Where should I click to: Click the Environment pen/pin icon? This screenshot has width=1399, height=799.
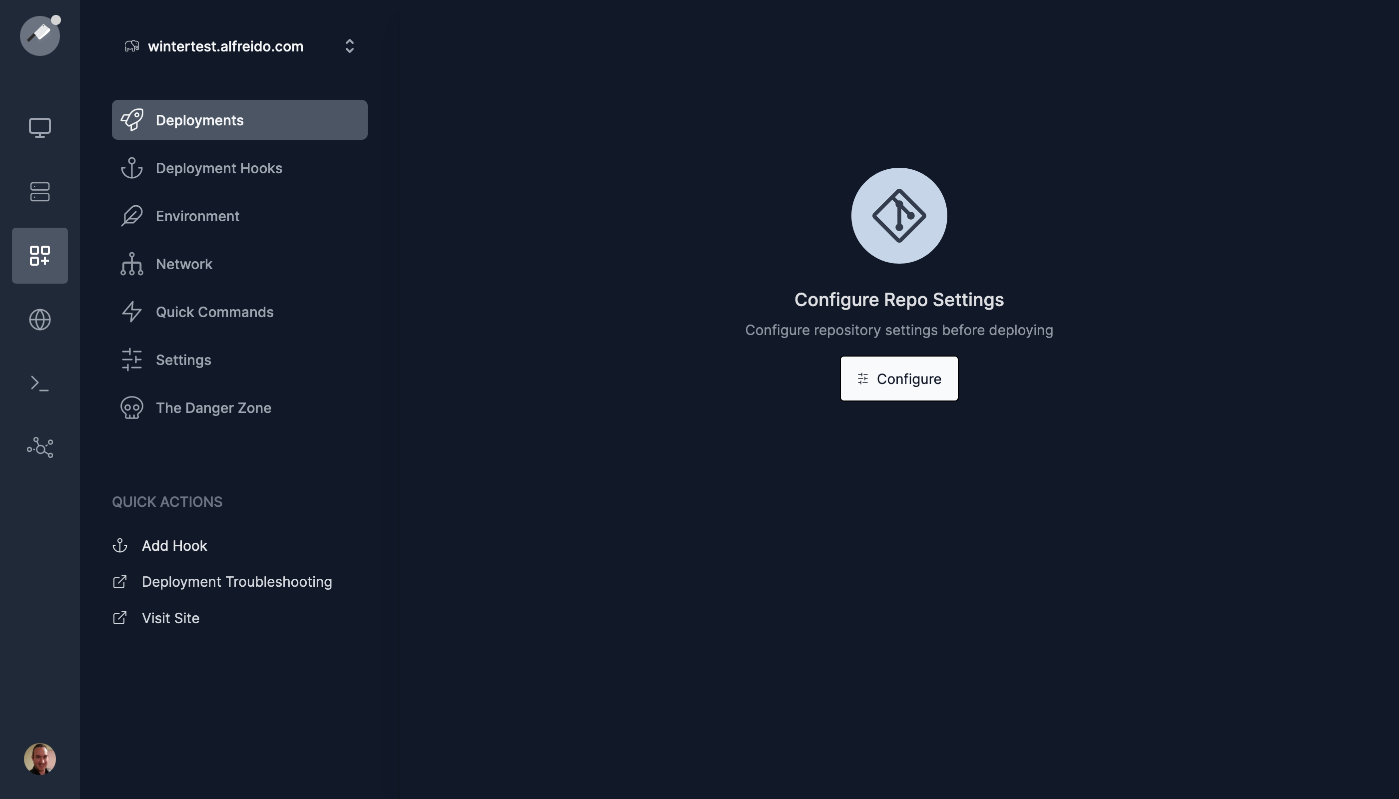[131, 215]
